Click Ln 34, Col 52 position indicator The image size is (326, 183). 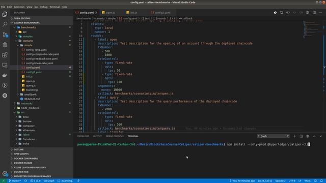(265, 181)
